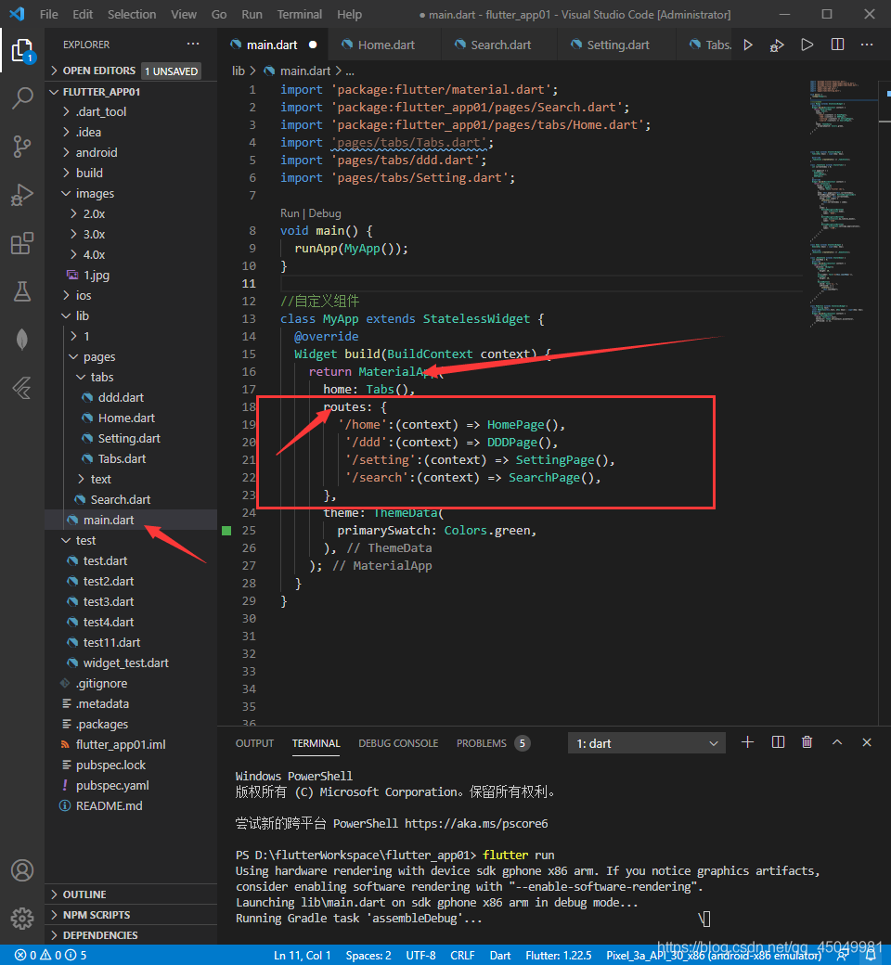Open the Selection menu
891x965 pixels.
click(132, 14)
